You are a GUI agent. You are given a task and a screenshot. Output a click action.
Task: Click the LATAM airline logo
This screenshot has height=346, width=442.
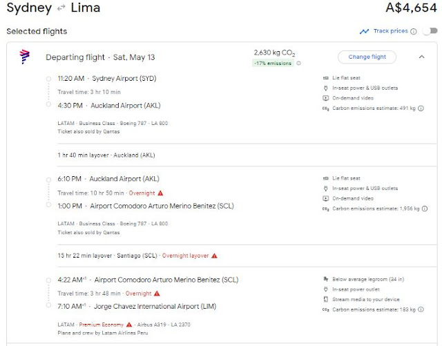(x=25, y=57)
